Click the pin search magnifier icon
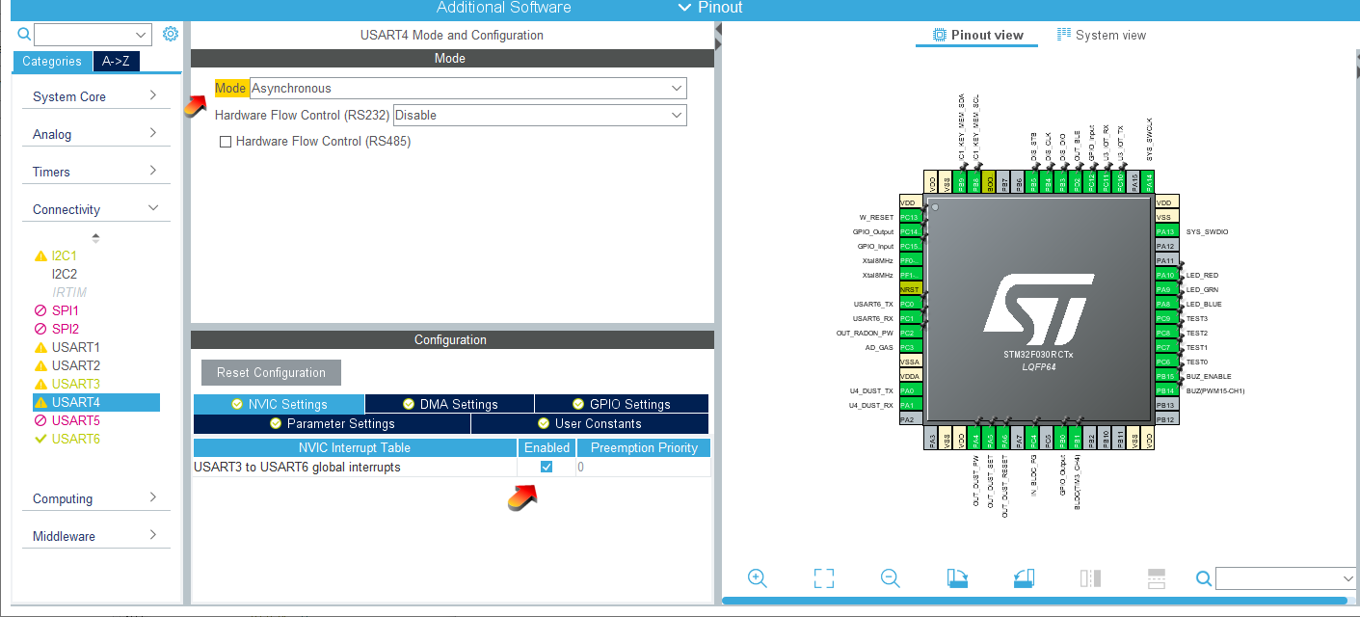Screen dimensions: 1360x617 point(1204,577)
